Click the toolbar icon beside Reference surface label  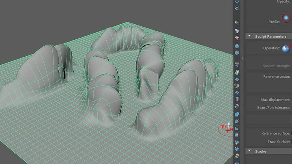[x=237, y=134]
